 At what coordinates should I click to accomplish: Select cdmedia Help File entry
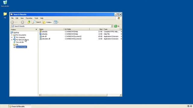click(44, 34)
